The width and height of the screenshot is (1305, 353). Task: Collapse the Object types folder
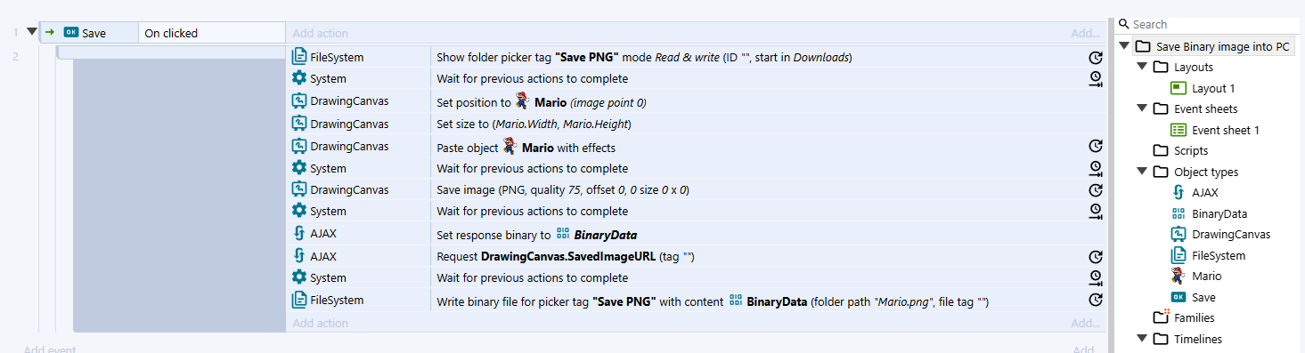1142,172
